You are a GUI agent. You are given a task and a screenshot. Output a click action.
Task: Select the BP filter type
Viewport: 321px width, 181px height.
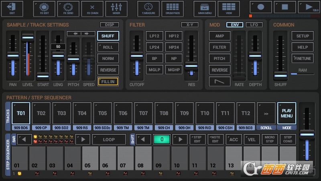154,58
